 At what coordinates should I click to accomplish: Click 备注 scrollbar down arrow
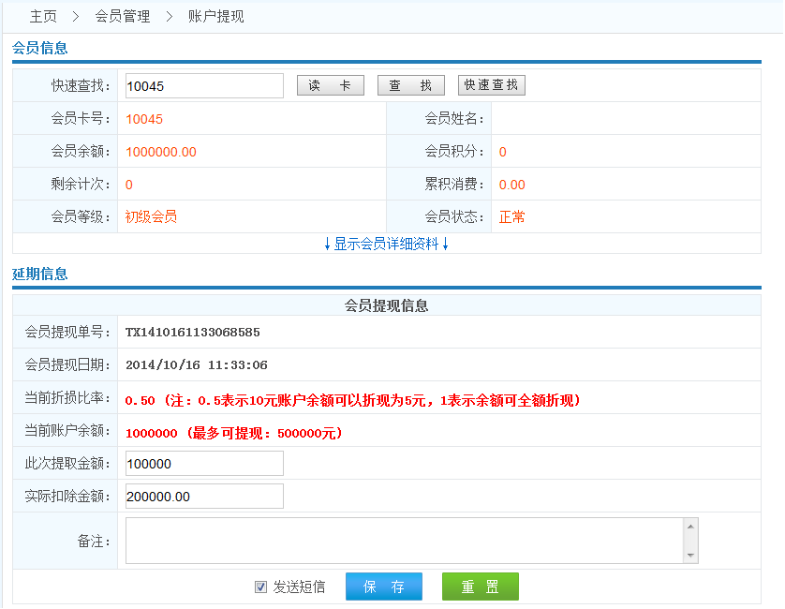pos(691,556)
